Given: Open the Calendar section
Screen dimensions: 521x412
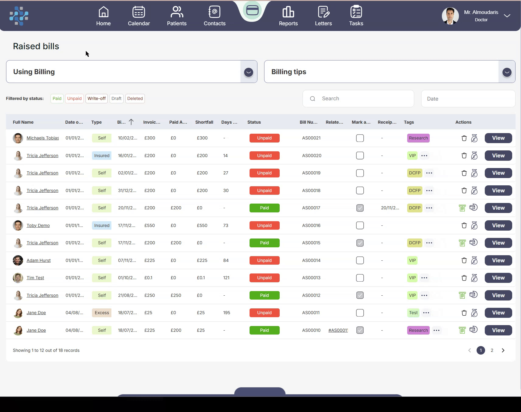Looking at the screenshot, I should 139,16.
